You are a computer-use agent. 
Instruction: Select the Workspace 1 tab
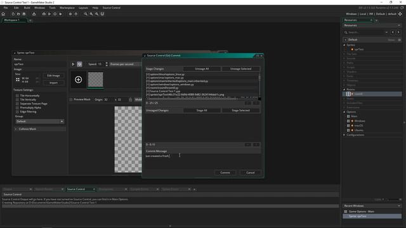pyautogui.click(x=12, y=20)
